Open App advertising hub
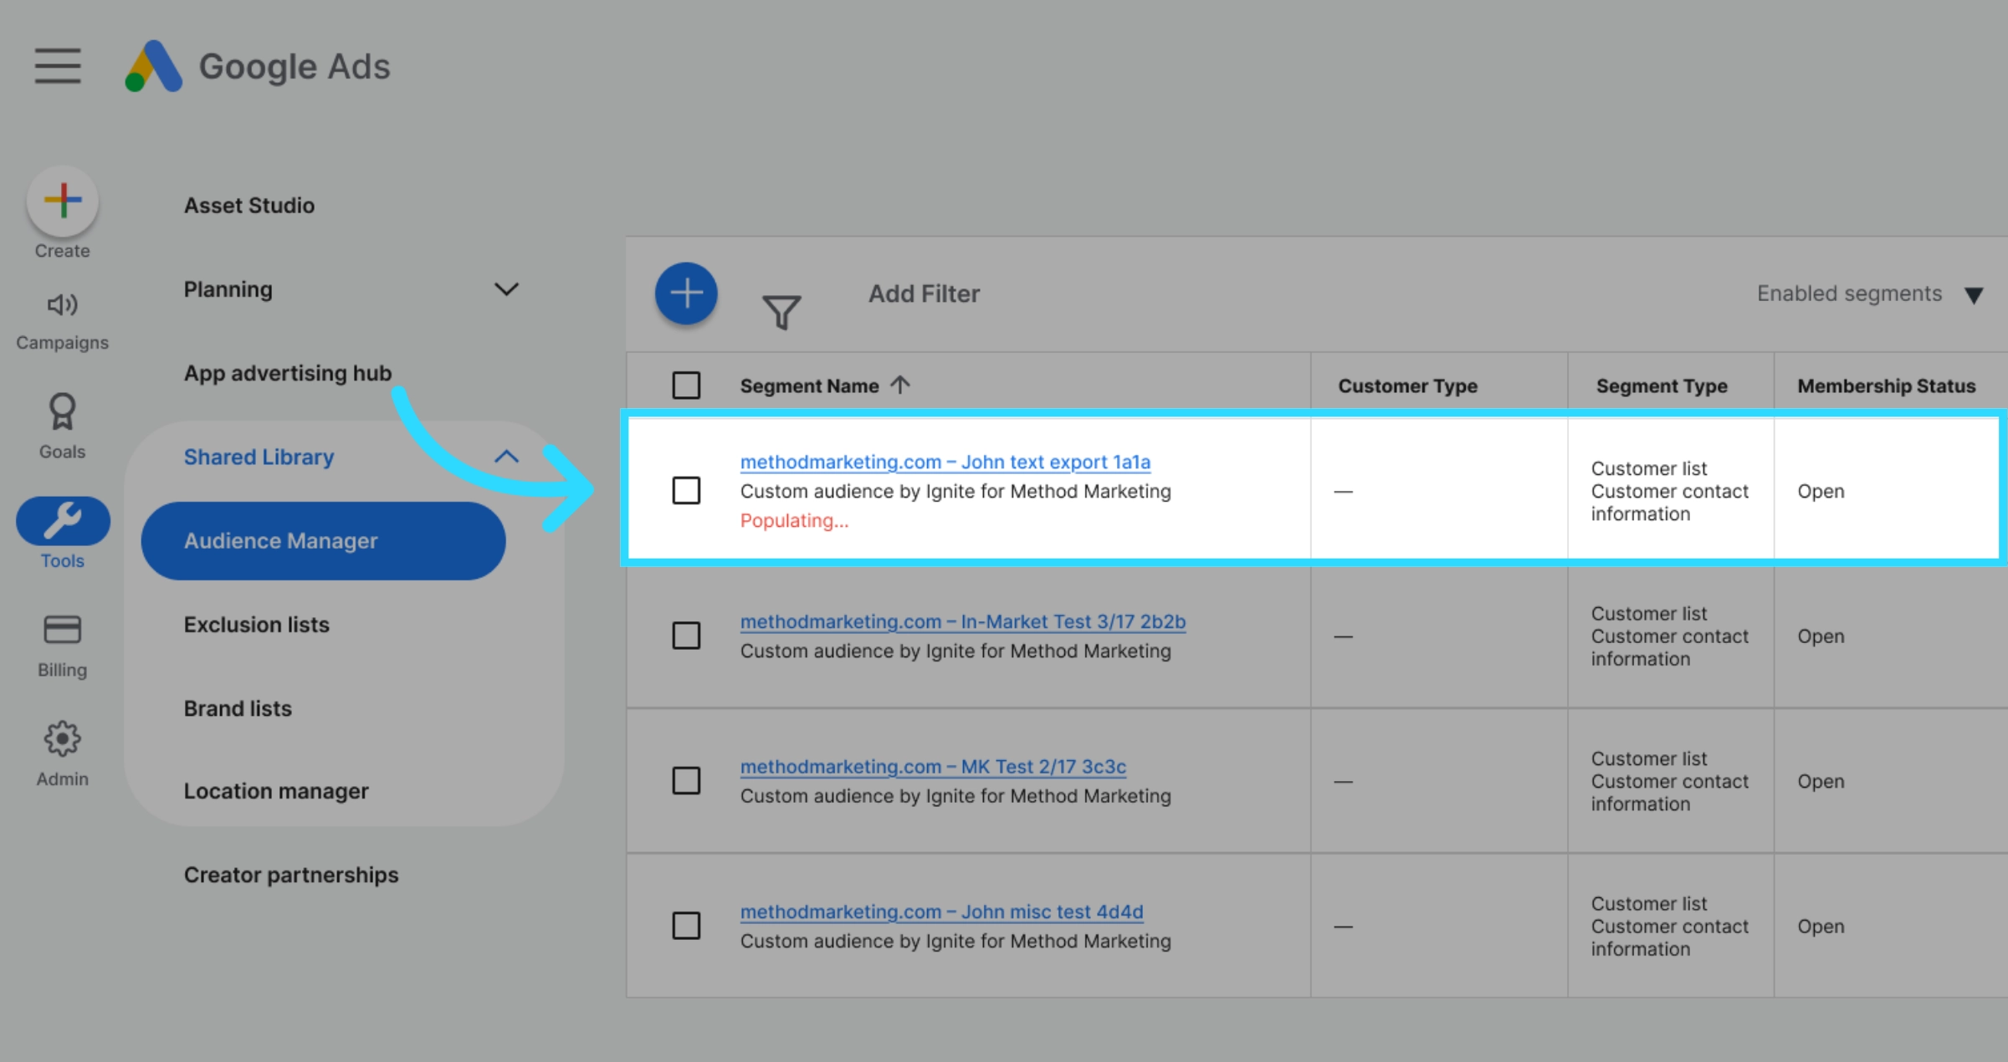Viewport: 2008px width, 1062px height. [x=288, y=373]
